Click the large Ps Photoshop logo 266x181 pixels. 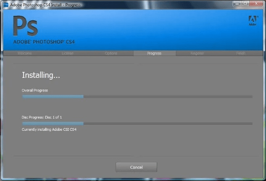(x=25, y=26)
